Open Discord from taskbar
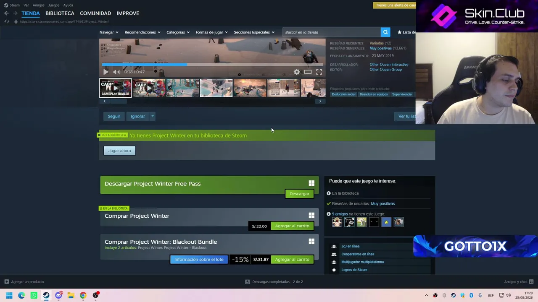The width and height of the screenshot is (538, 302). (58, 295)
